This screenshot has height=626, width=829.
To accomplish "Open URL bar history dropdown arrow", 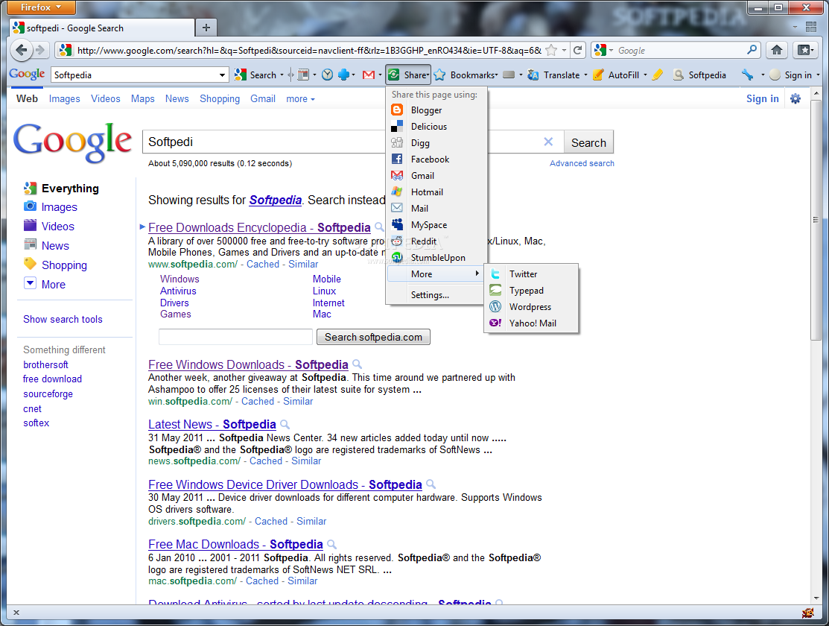I will 564,50.
